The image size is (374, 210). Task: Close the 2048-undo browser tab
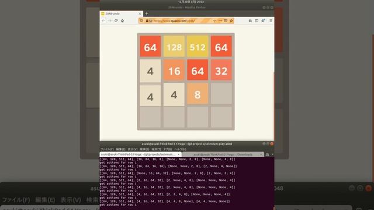[x=140, y=13]
